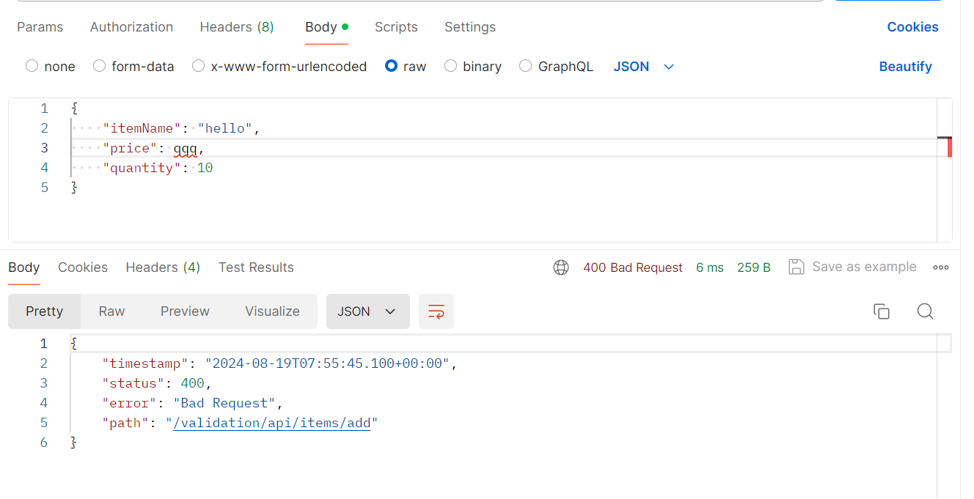Switch to the Test Results tab
This screenshot has width=974, height=499.
point(256,267)
